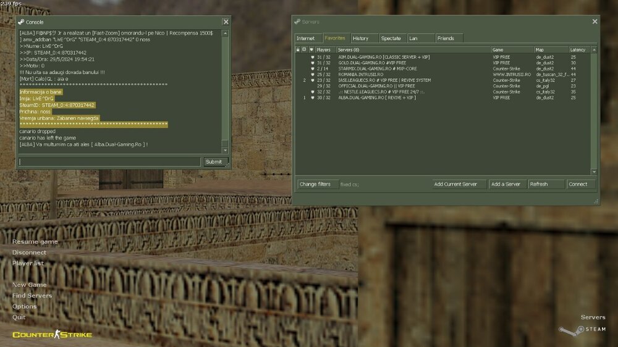Click the password lock column header icon
The width and height of the screenshot is (618, 347).
click(297, 49)
